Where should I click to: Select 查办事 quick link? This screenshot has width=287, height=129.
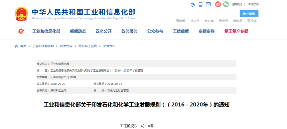pyautogui.click(x=209, y=21)
